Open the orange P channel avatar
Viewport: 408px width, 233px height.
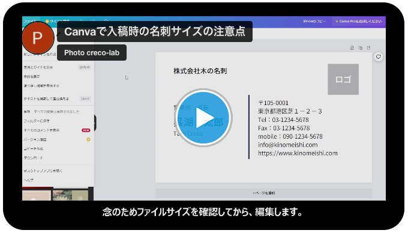coord(38,37)
